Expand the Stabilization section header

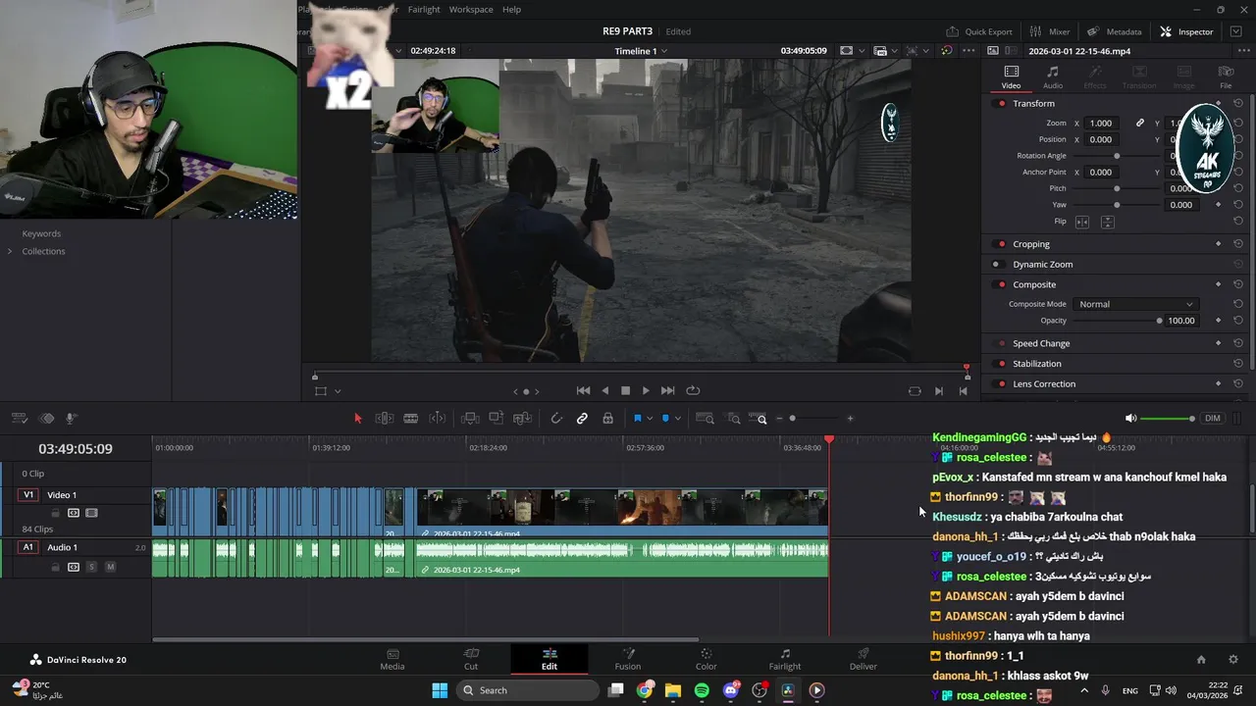tap(1037, 364)
